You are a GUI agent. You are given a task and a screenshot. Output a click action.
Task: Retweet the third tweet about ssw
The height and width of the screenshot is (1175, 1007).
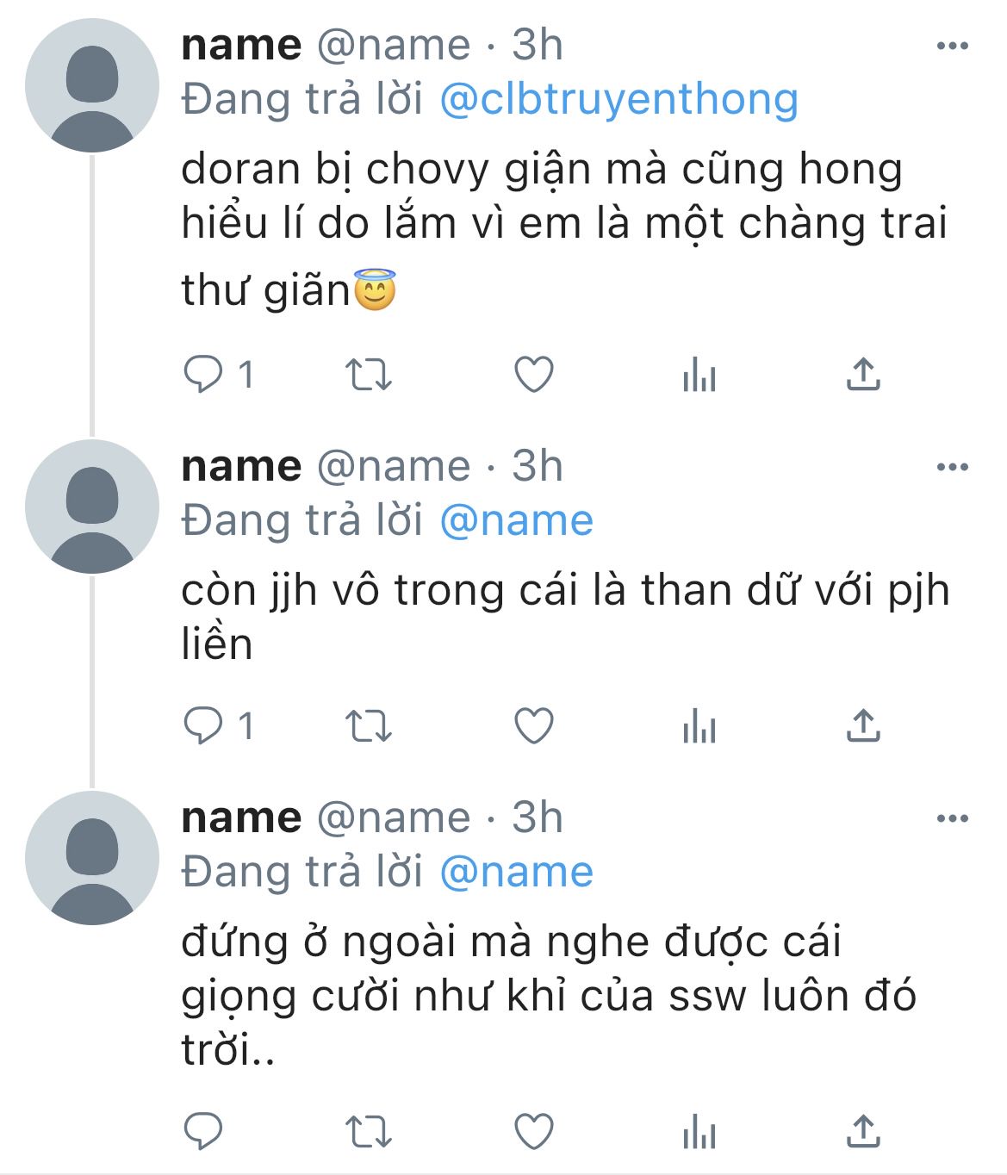[x=369, y=1131]
